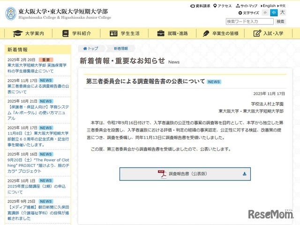Viewport: 300px width, 225px height.
Task: Click the NEWS badge beside 2025年 10月 21日
Action: [46, 101]
